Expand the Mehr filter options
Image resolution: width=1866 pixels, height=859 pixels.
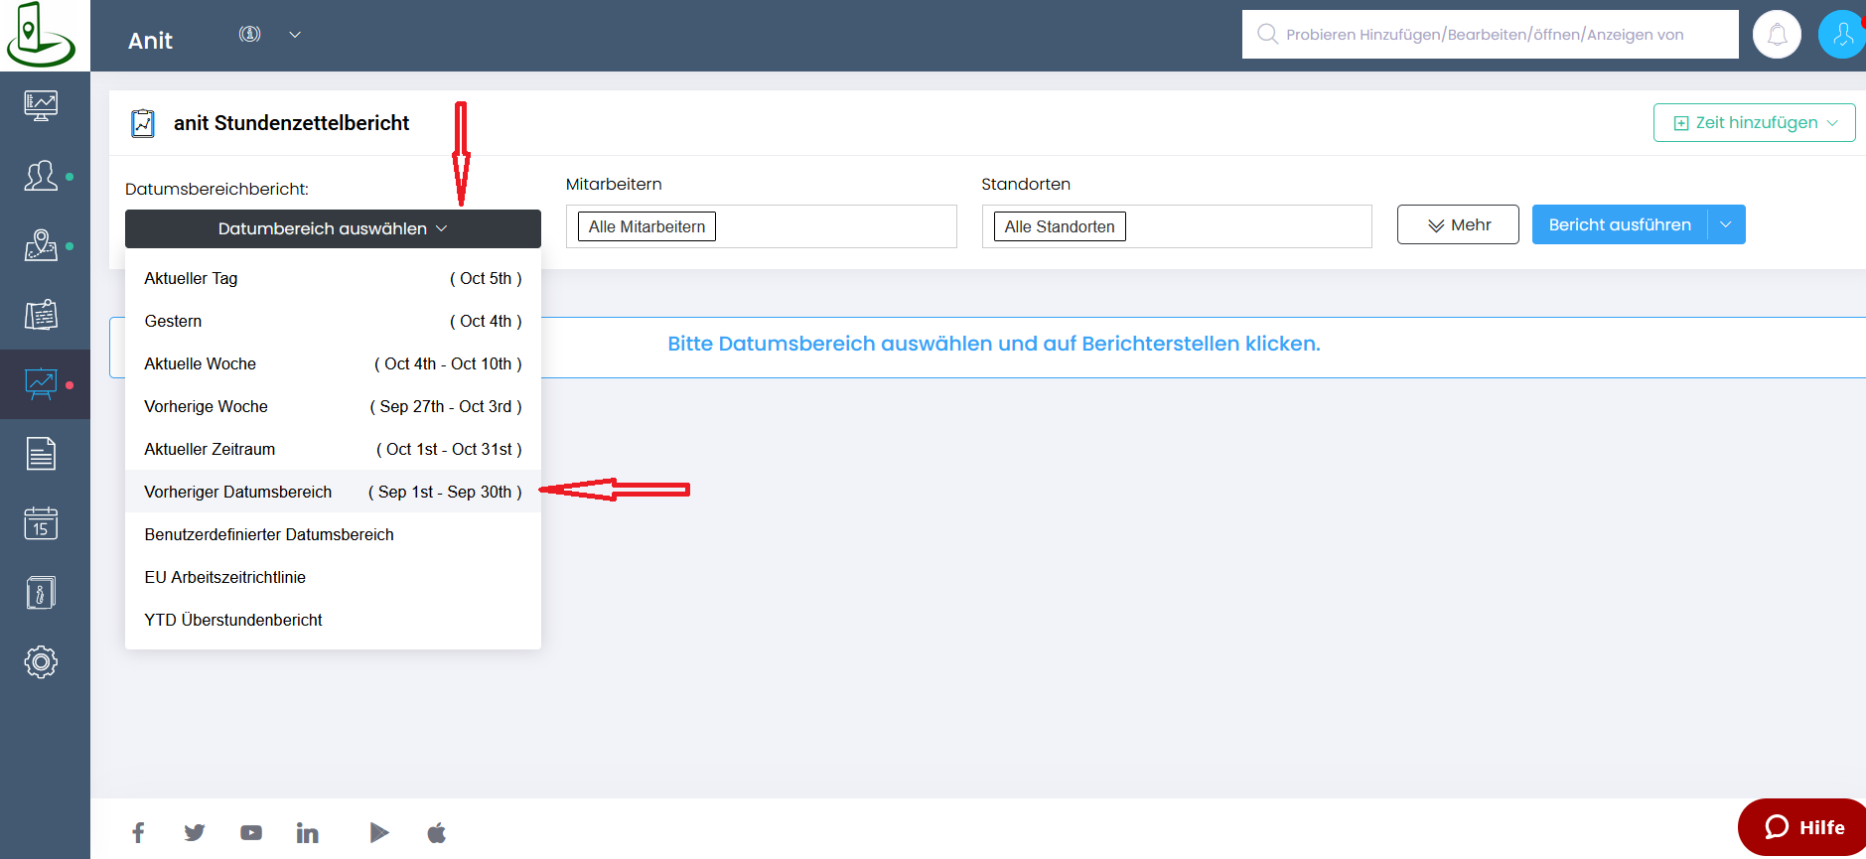click(x=1457, y=224)
